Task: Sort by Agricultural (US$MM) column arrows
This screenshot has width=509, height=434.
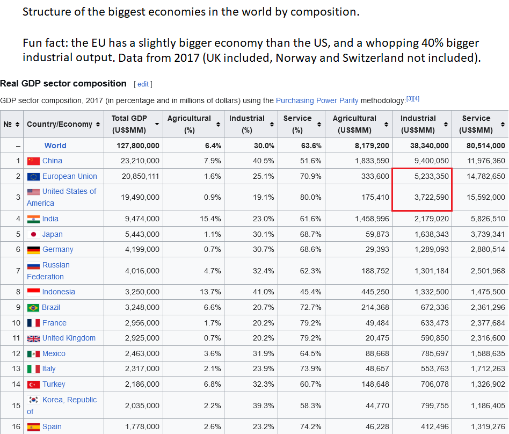Action: click(x=386, y=125)
